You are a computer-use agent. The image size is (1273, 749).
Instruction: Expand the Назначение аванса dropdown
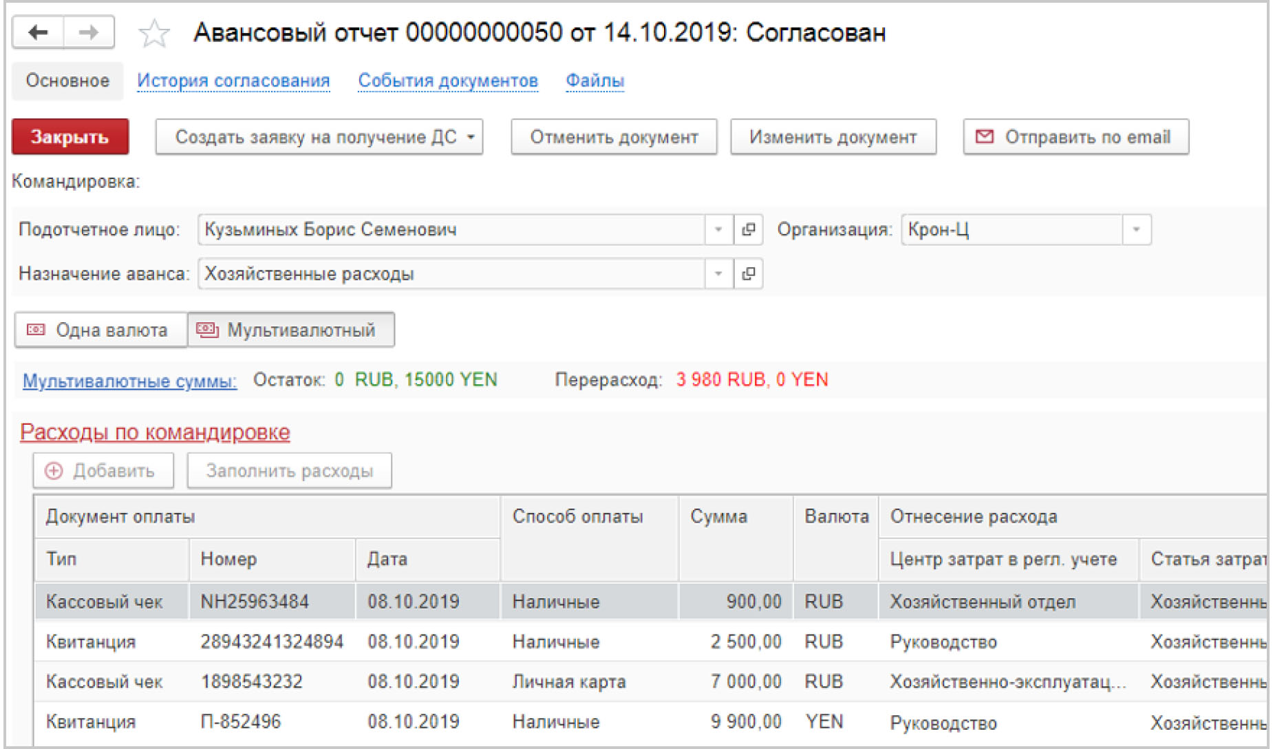[718, 273]
